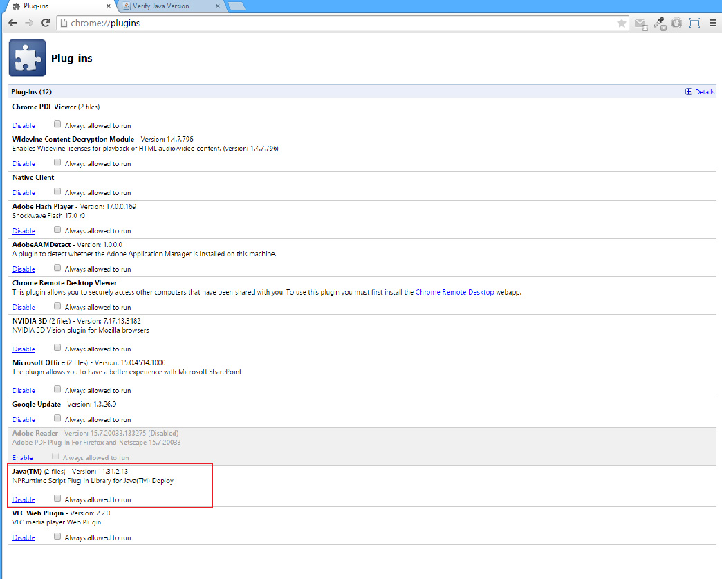Viewport: 722px width, 579px height.
Task: Bookmark this page with the star icon
Action: [x=622, y=23]
